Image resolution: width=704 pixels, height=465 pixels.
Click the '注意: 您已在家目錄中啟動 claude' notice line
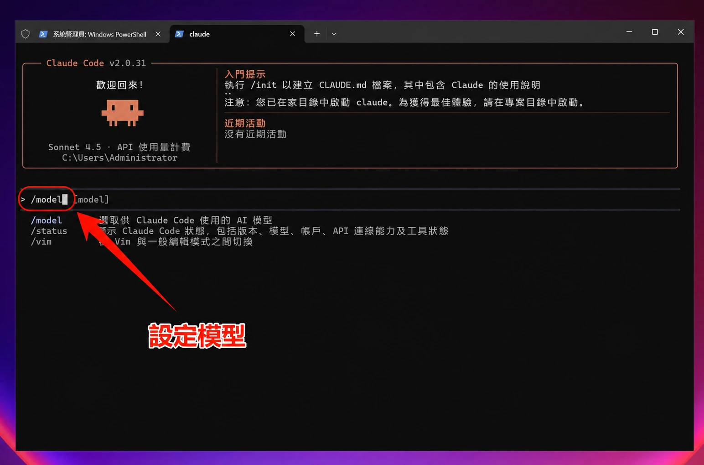pos(404,102)
